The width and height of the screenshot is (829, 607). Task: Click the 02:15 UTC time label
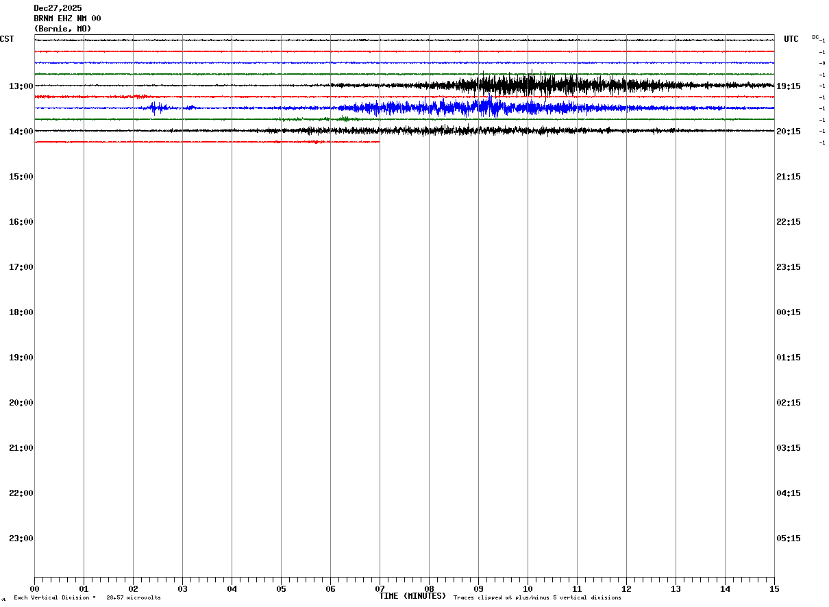pos(789,402)
